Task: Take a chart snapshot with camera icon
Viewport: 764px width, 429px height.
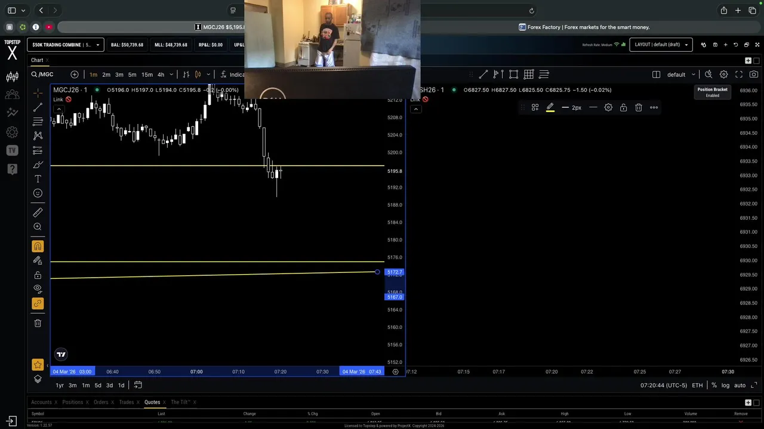Action: [x=754, y=74]
